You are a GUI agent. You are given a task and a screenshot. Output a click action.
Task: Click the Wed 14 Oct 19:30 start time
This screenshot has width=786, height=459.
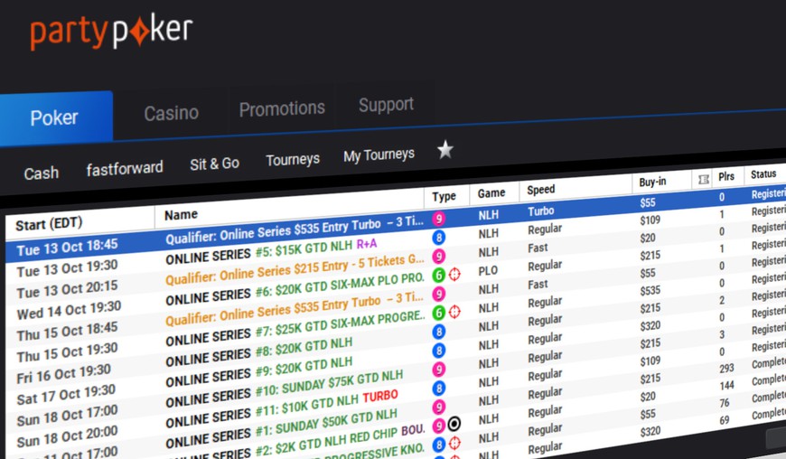pos(69,310)
